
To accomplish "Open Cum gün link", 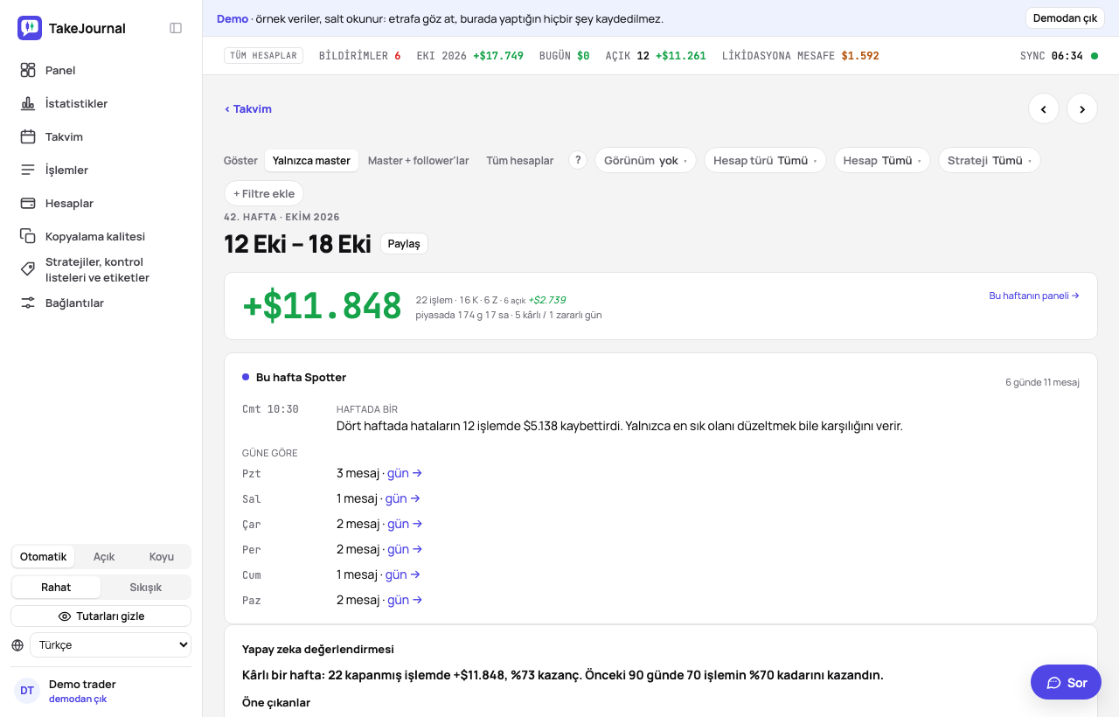I will [x=403, y=574].
